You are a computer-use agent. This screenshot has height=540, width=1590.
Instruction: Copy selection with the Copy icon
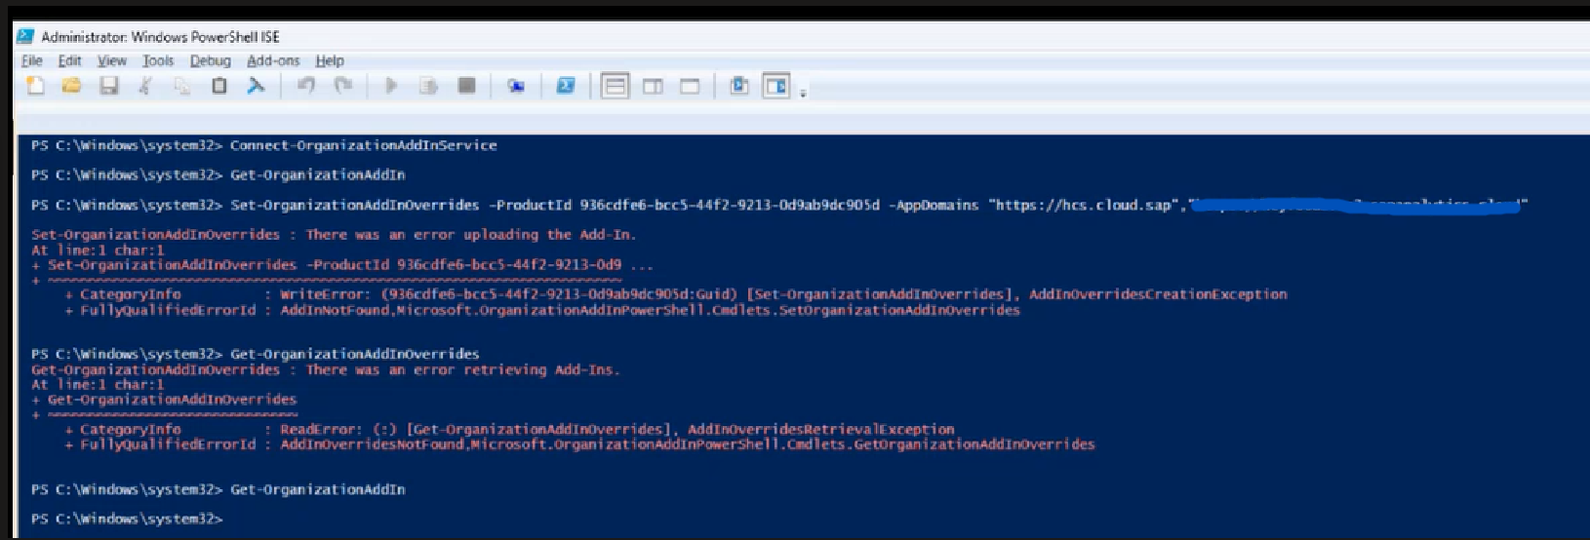point(182,86)
